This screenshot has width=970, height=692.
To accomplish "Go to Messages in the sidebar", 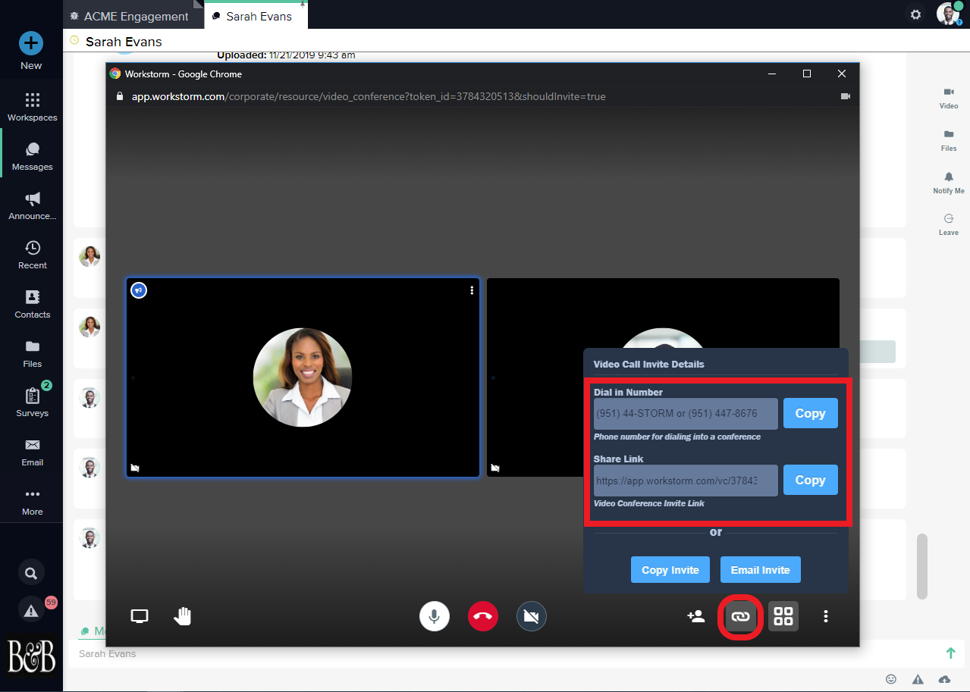I will [x=32, y=156].
